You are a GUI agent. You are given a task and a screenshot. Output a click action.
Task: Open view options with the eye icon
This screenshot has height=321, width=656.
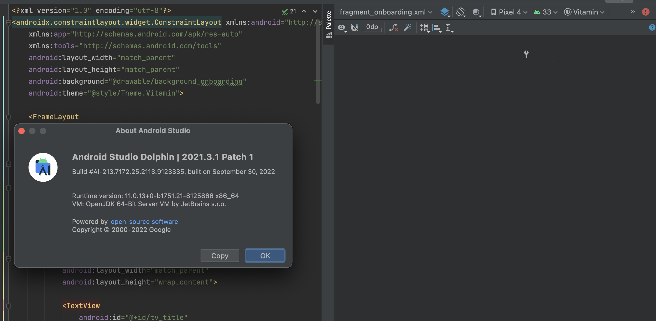point(341,28)
